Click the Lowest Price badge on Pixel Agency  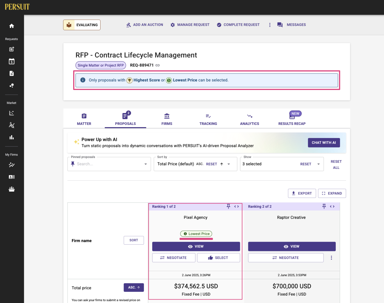click(196, 234)
